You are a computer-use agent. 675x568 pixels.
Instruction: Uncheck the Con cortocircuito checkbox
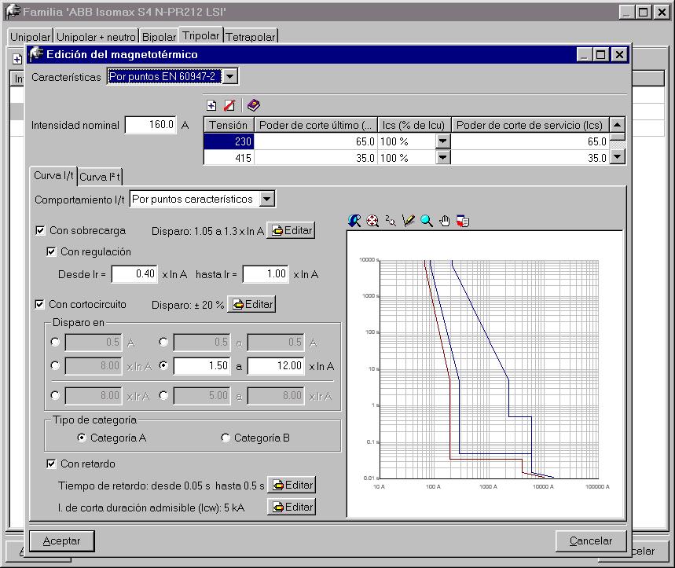[39, 305]
